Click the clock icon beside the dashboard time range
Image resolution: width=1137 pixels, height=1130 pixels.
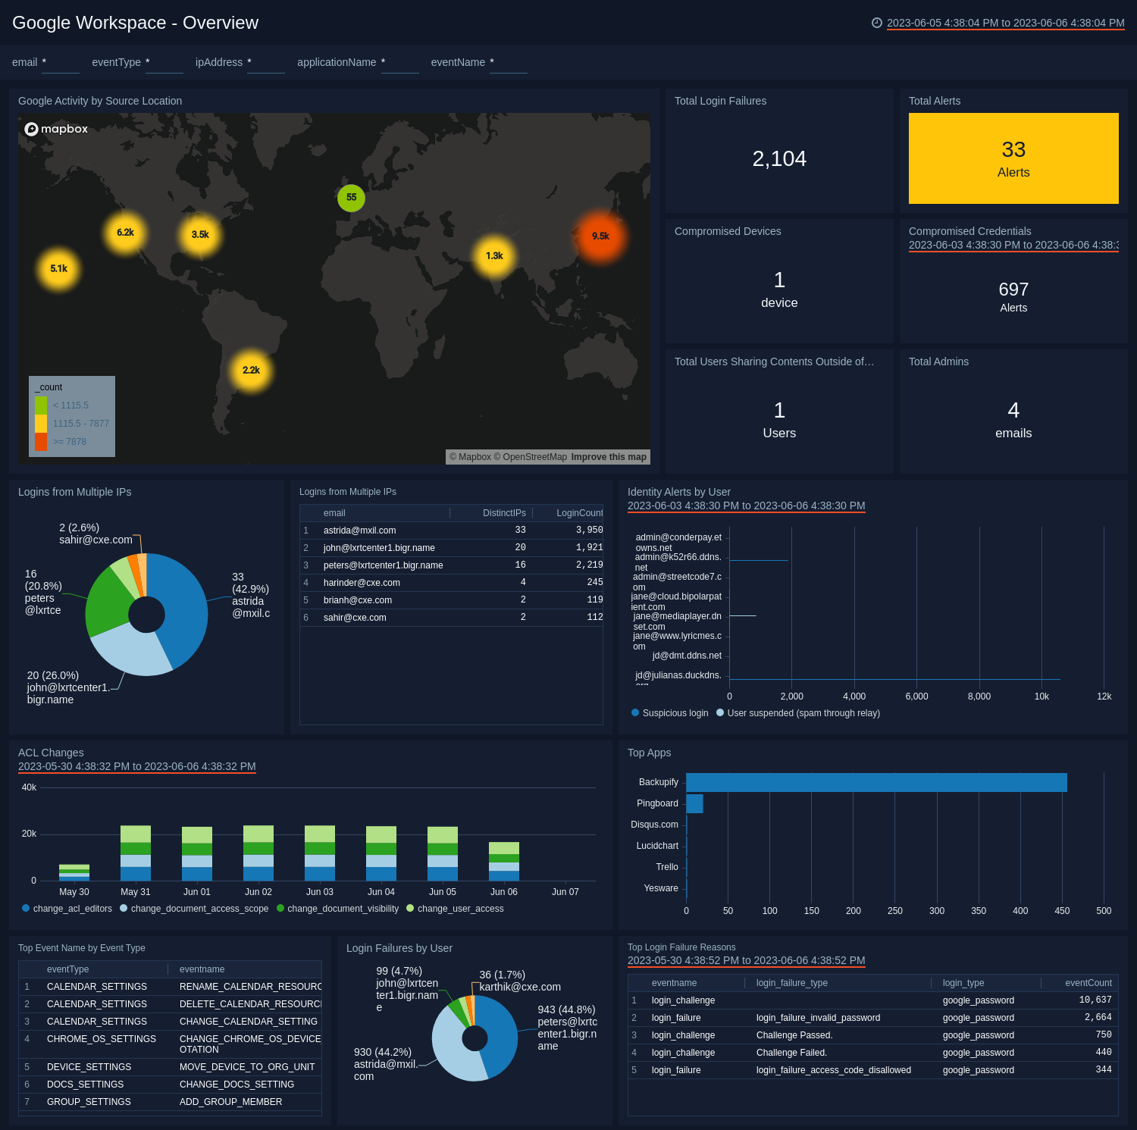[879, 23]
